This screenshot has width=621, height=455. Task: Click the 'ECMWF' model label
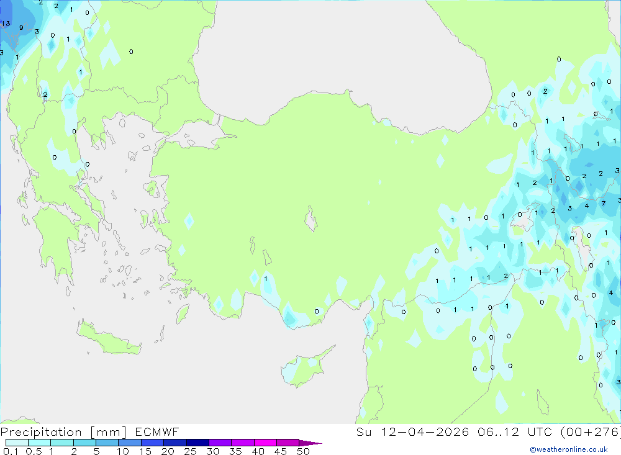(157, 431)
